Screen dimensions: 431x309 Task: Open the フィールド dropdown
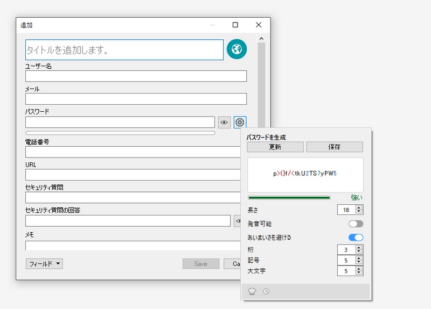click(44, 264)
